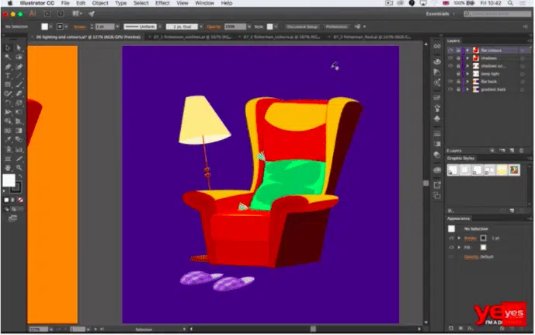Click the Stroke link in control bar
Viewport: 535px width, 335px height.
(x=79, y=27)
